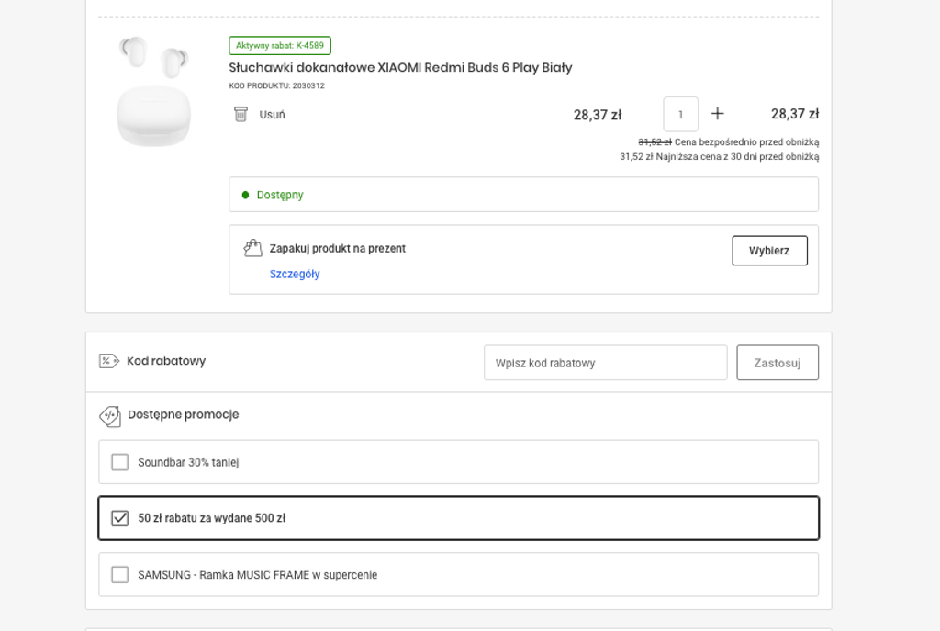Focus the Wpisz kod rabatowy field

(605, 363)
